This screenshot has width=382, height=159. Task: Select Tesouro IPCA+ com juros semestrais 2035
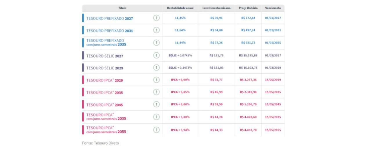pyautogui.click(x=106, y=117)
